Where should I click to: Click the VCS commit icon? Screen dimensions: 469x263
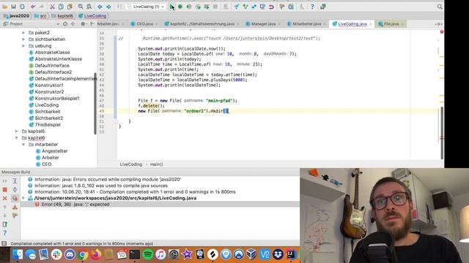(x=245, y=7)
